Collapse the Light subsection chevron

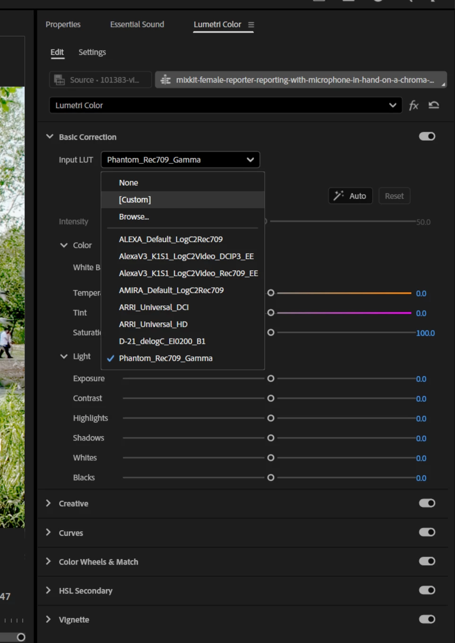(x=64, y=356)
